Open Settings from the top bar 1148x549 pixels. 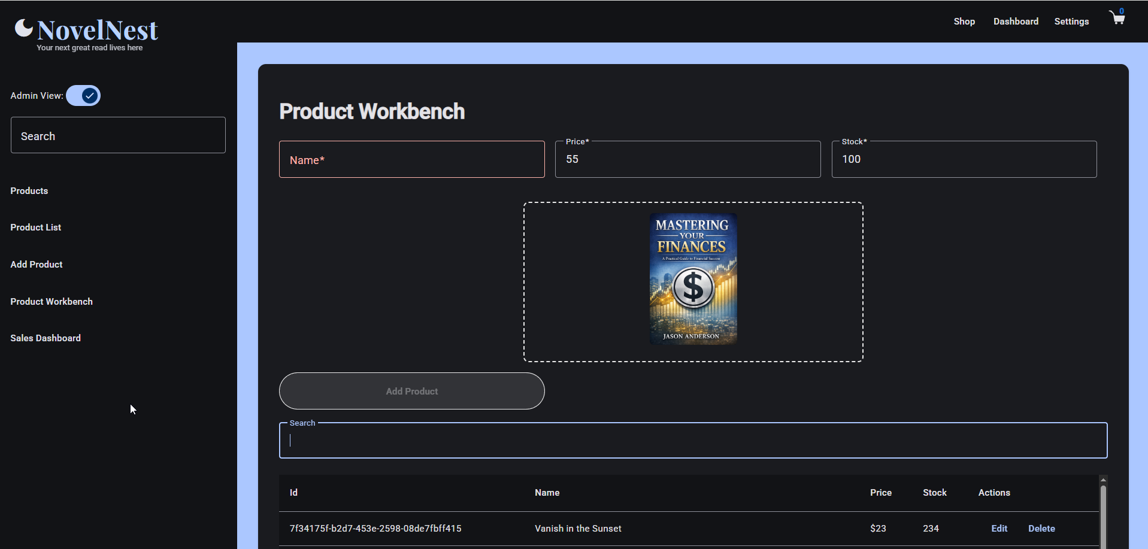pyautogui.click(x=1071, y=22)
